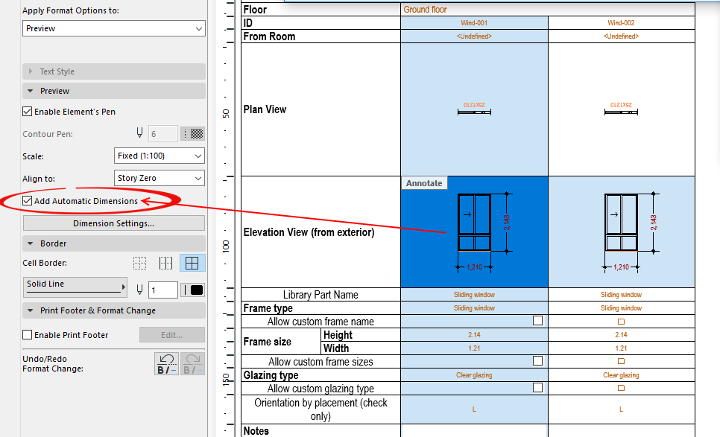This screenshot has width=720, height=437.
Task: Expand the Text Style section
Action: pyautogui.click(x=113, y=71)
